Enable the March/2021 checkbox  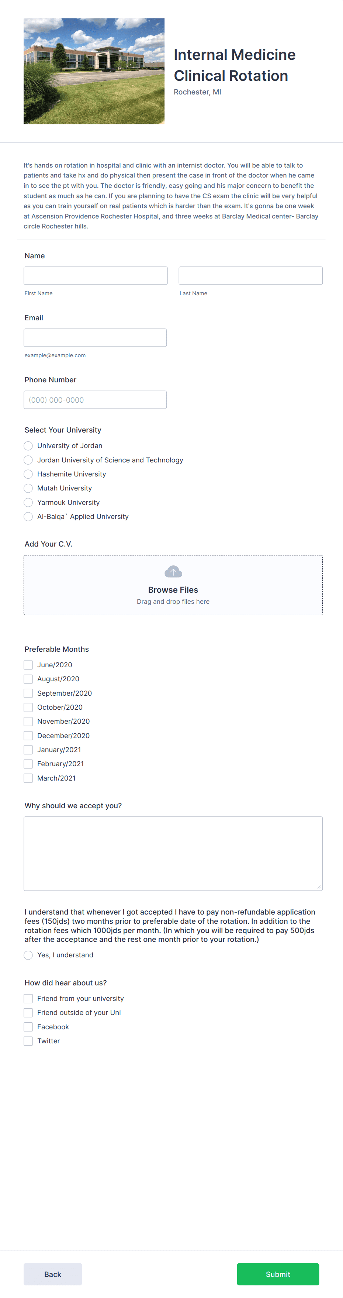[x=28, y=778]
